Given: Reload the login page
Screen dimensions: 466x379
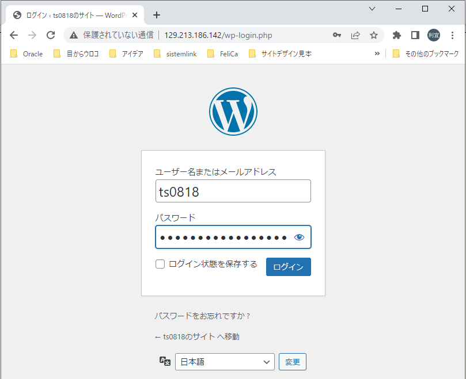Looking at the screenshot, I should [x=51, y=35].
